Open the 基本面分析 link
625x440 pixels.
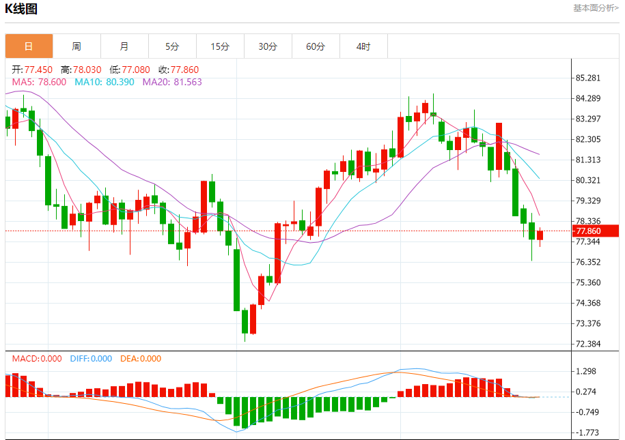(596, 8)
